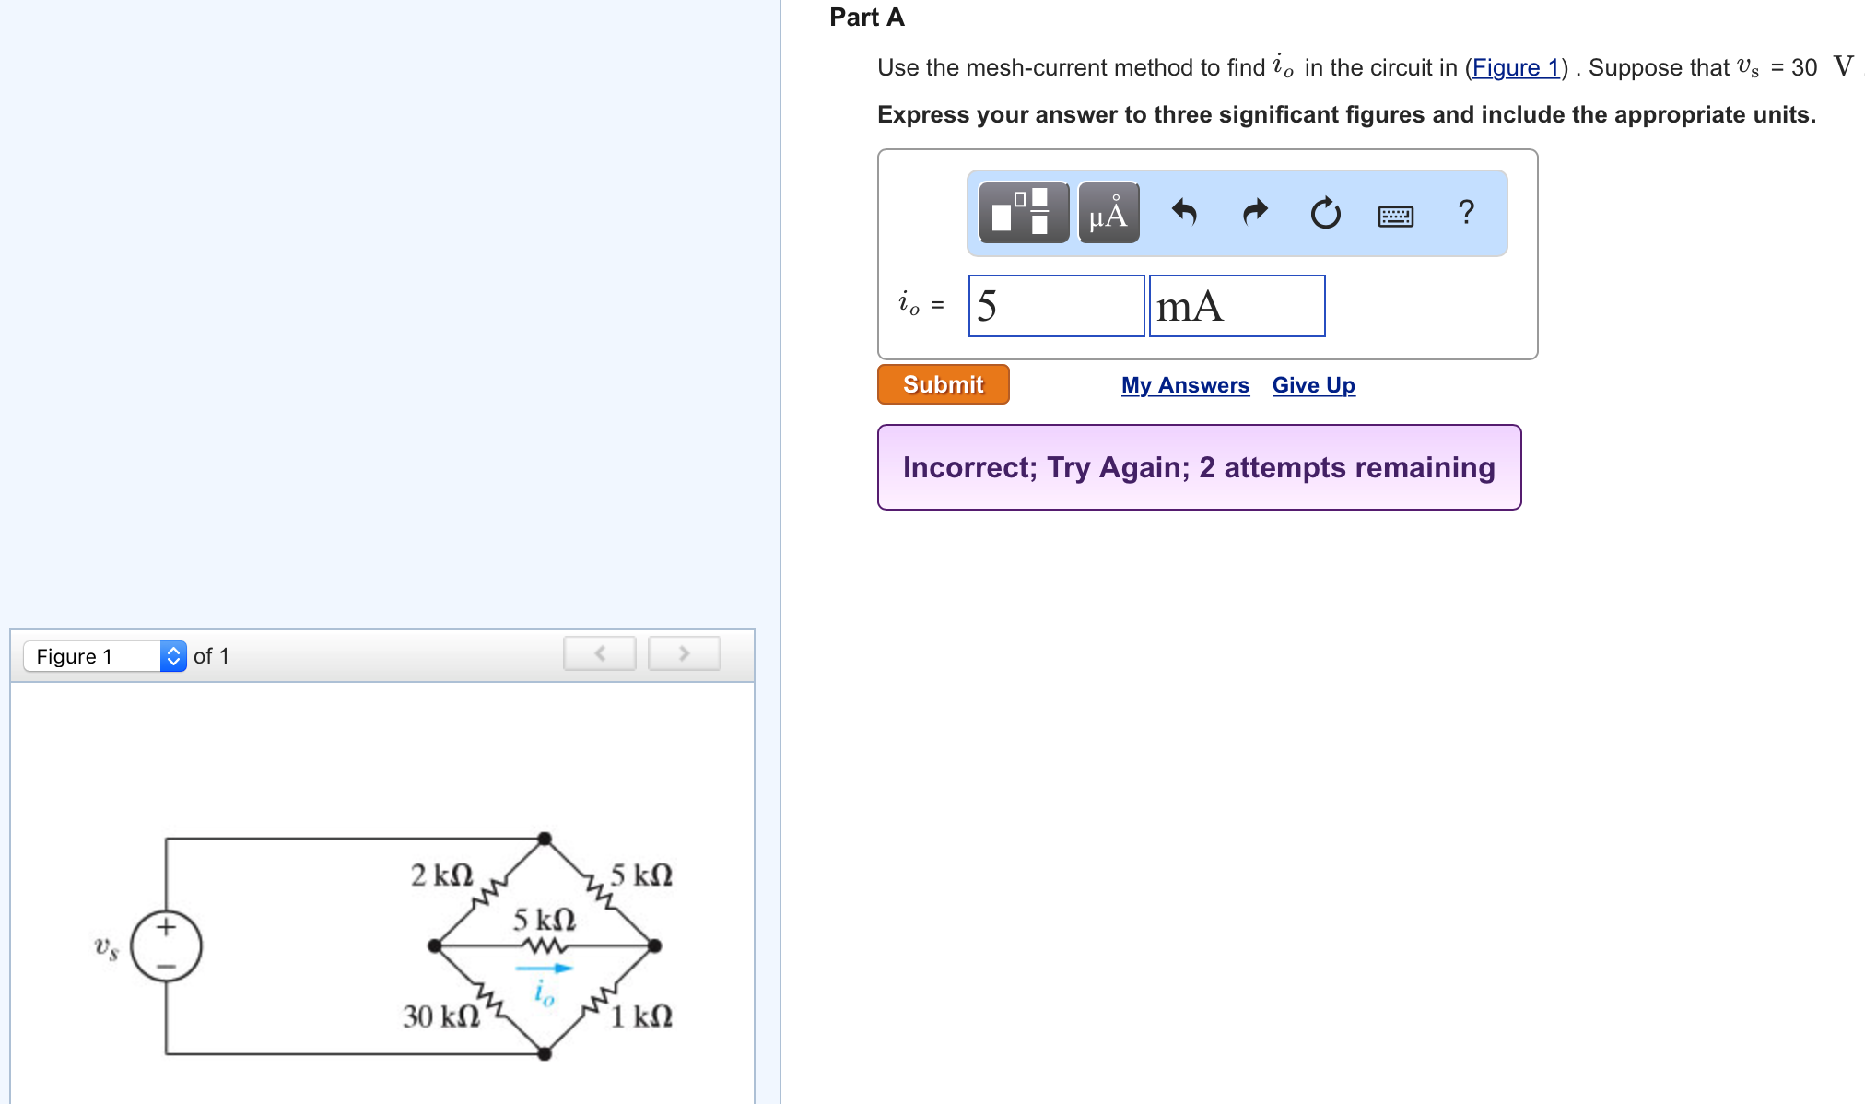Click the io current arrow in circuit
The image size is (1865, 1104).
click(x=544, y=969)
